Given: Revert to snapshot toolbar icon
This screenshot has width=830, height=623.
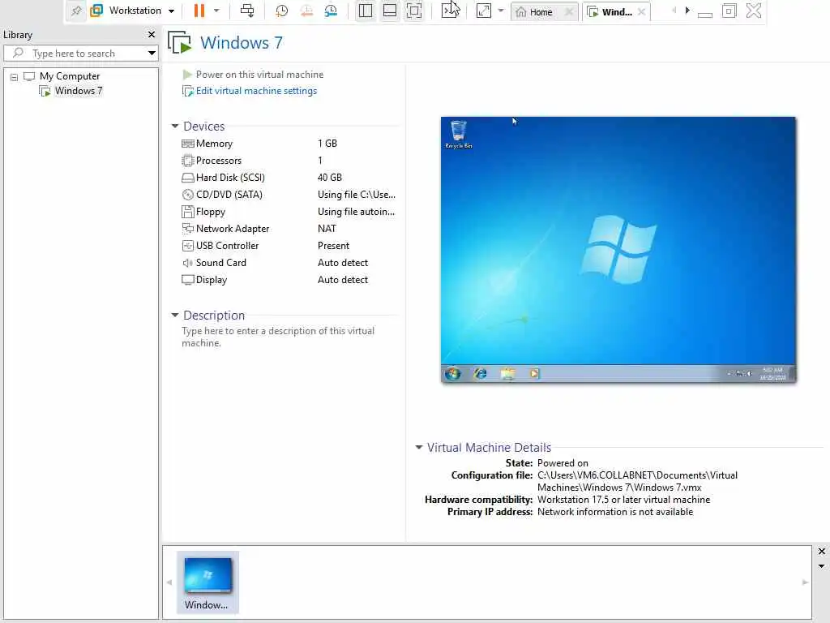Looking at the screenshot, I should pyautogui.click(x=306, y=11).
